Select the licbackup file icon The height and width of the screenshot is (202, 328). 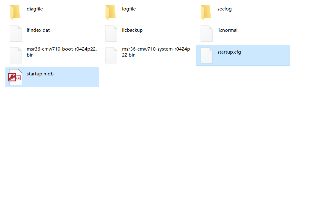tap(111, 34)
